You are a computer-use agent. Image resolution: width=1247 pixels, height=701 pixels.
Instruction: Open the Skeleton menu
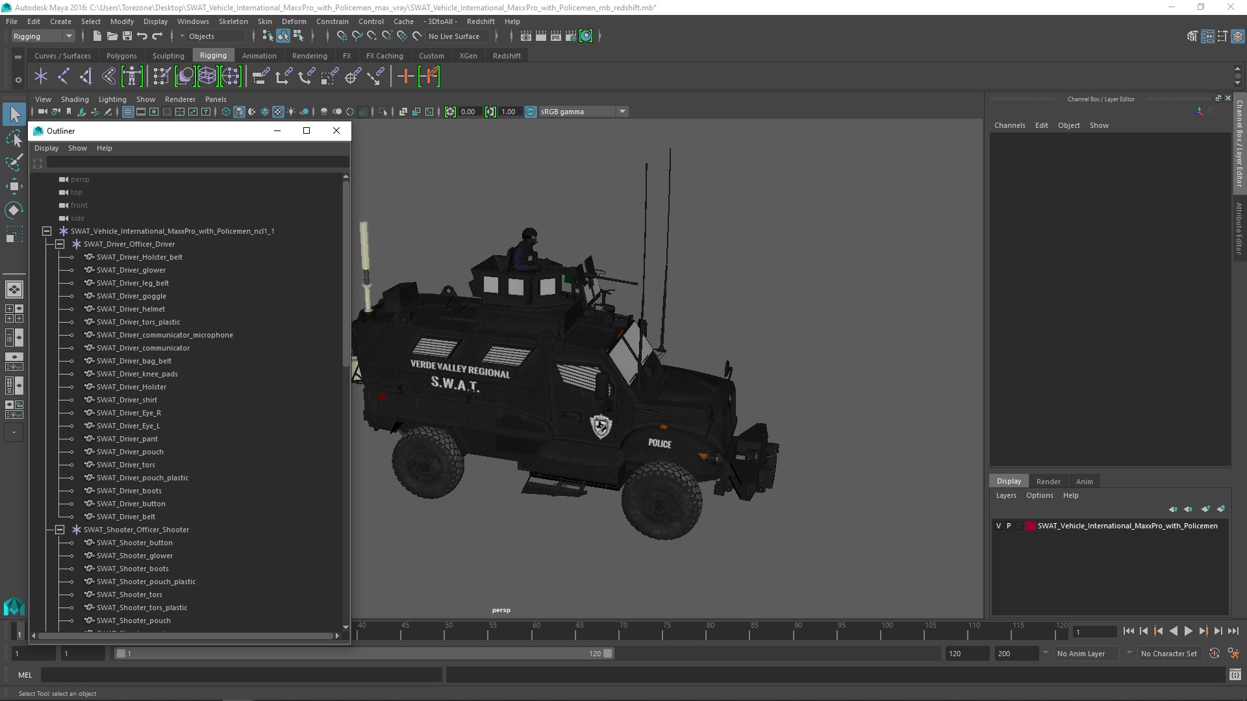(233, 21)
